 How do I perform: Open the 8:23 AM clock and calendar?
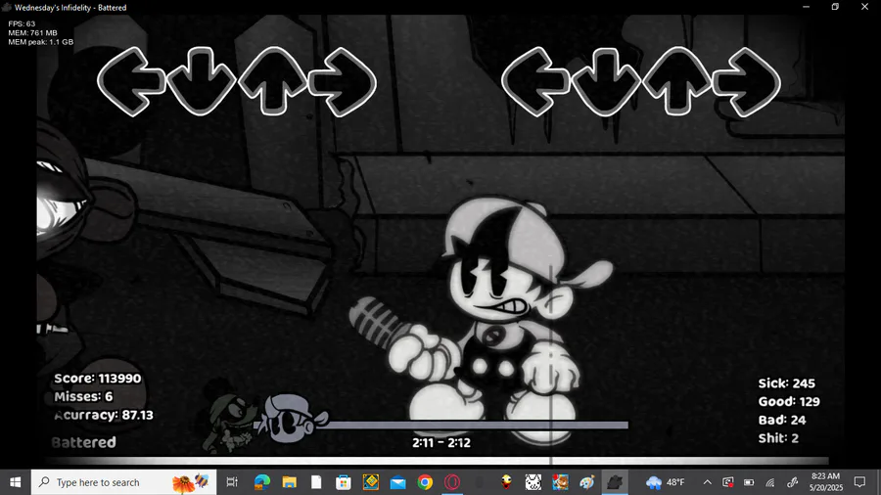826,482
